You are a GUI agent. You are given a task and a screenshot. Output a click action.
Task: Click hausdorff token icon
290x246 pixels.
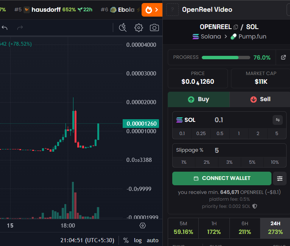click(27, 9)
